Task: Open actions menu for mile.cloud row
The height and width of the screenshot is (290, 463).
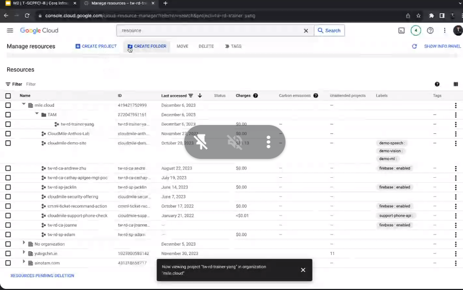Action: 456,106
